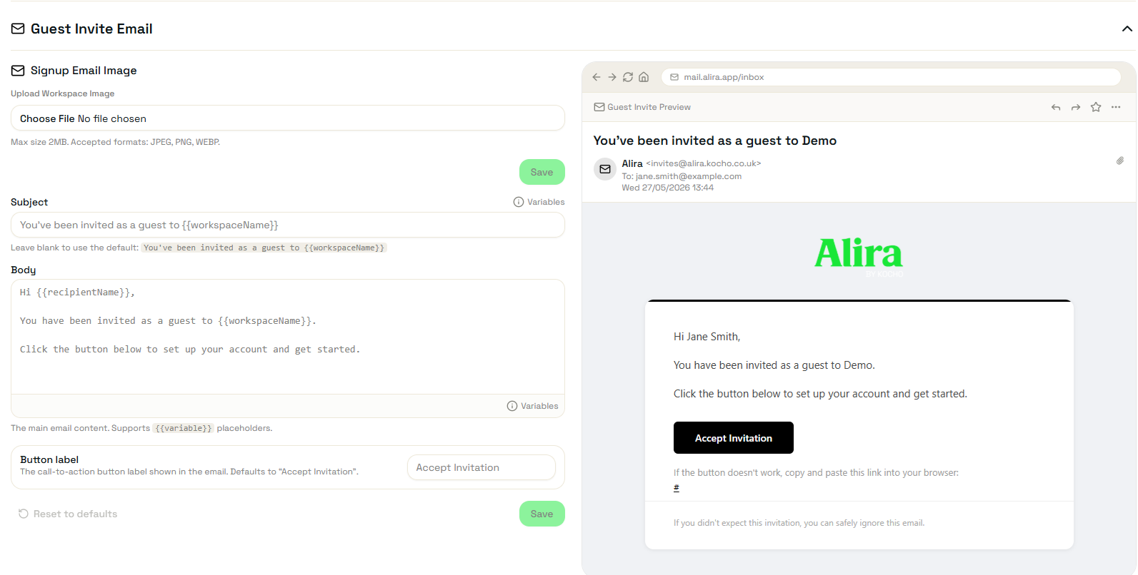Click 'Max size 2MB' format hint text
Screen dimensions: 1138x575
coord(115,142)
